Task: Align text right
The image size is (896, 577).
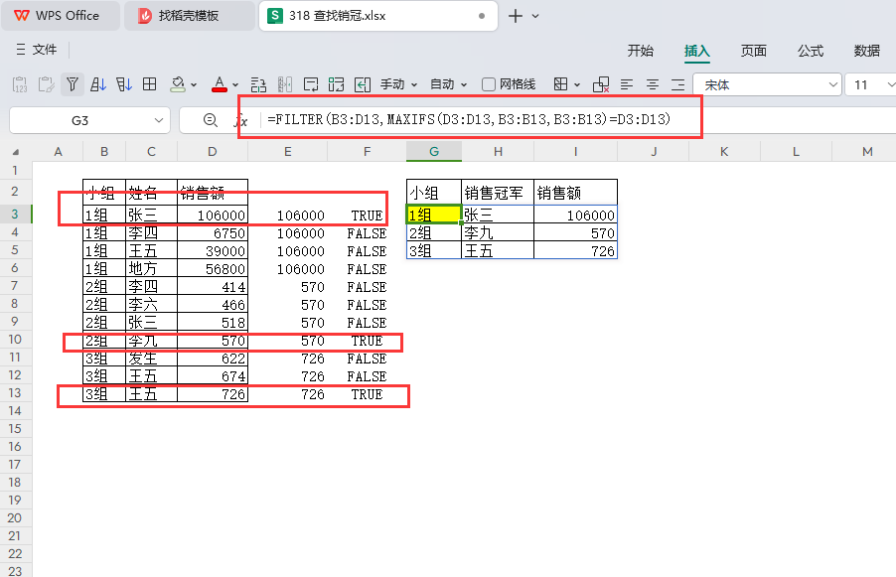Action: (x=677, y=84)
